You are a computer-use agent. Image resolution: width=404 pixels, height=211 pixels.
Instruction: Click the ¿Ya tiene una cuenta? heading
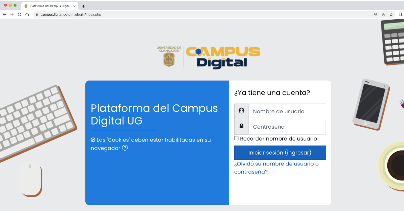(x=272, y=93)
